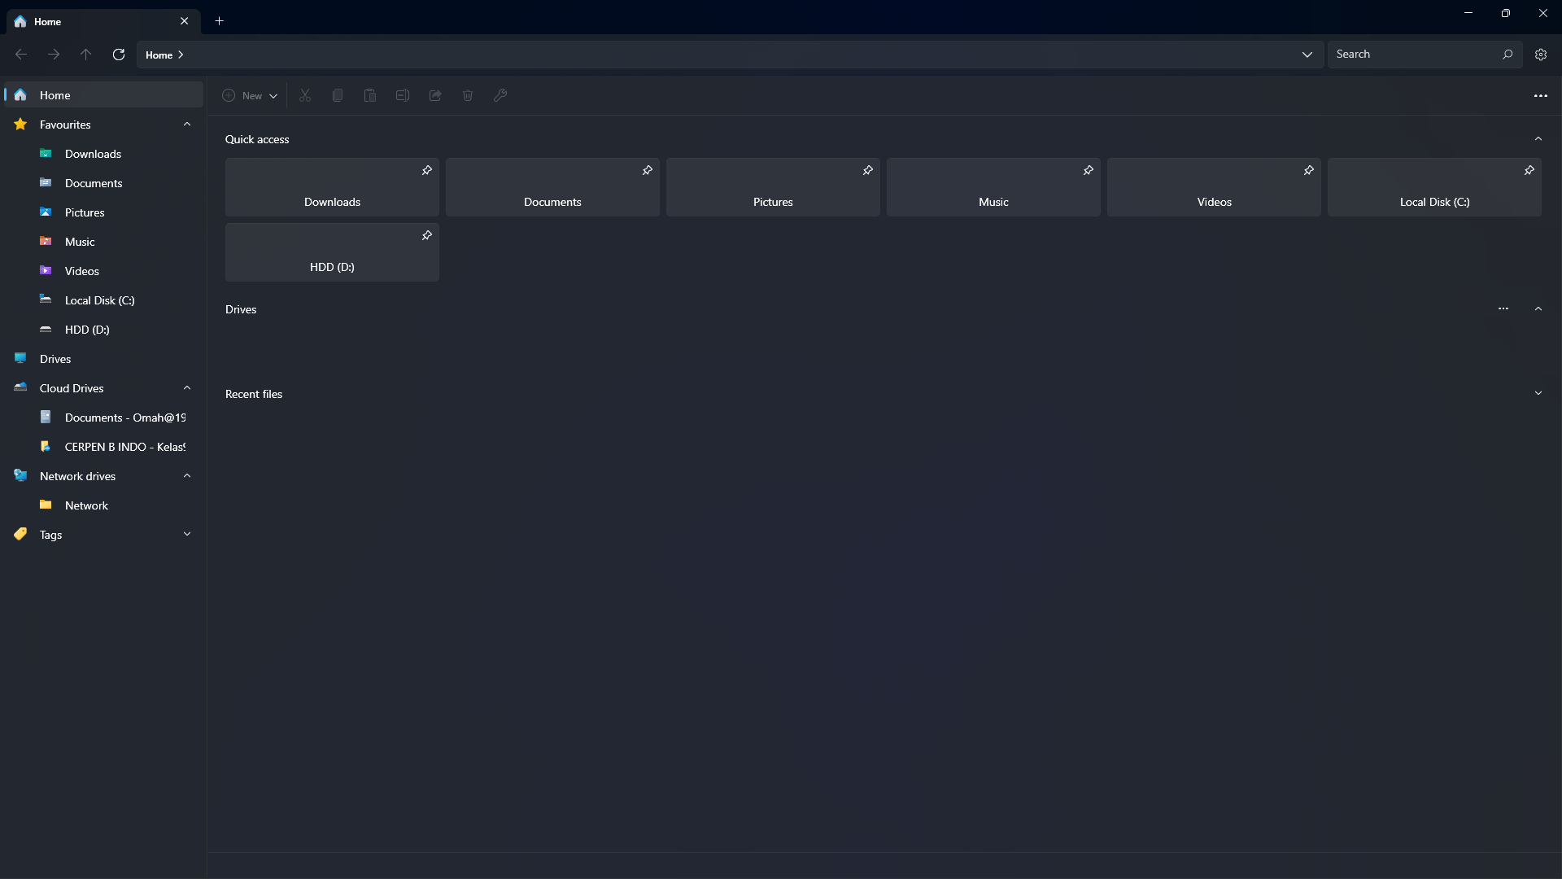
Task: Unpin the Music card from Quick access
Action: coord(1089,170)
